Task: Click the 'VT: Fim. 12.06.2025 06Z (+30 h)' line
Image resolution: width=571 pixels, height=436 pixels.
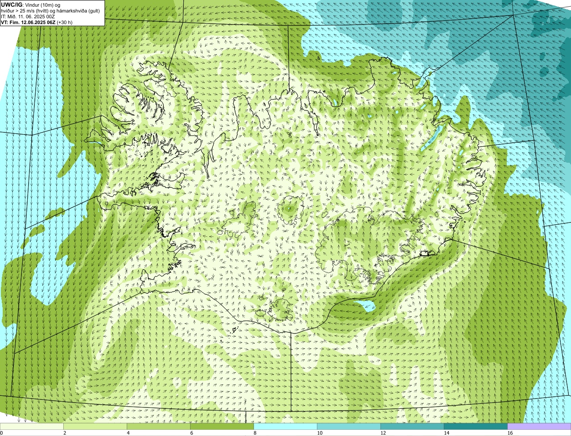Action: (x=37, y=22)
